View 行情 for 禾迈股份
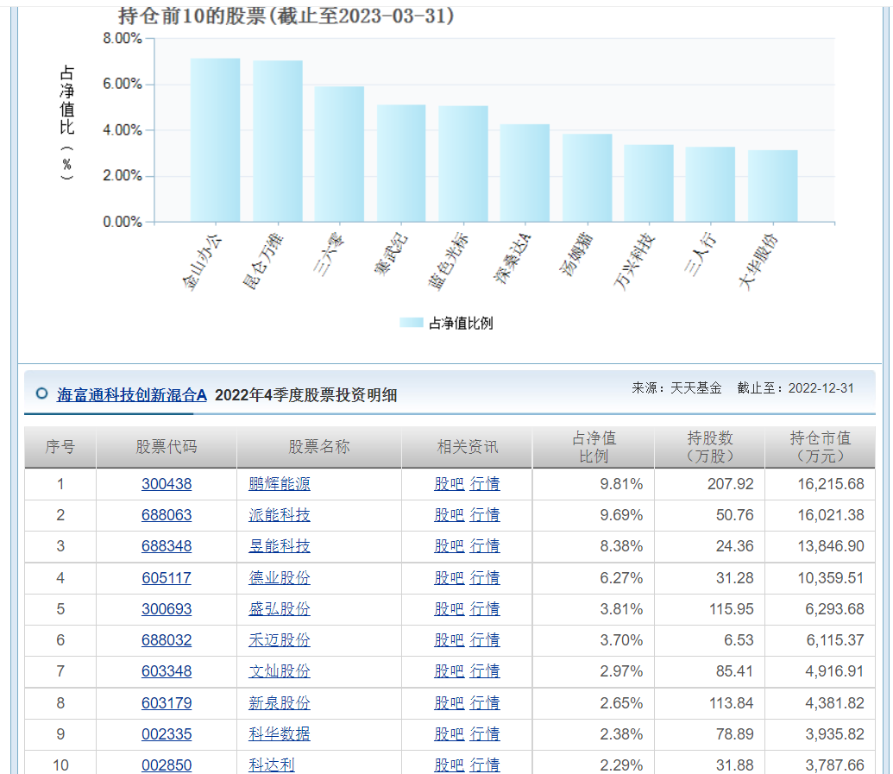The height and width of the screenshot is (774, 893). [485, 640]
